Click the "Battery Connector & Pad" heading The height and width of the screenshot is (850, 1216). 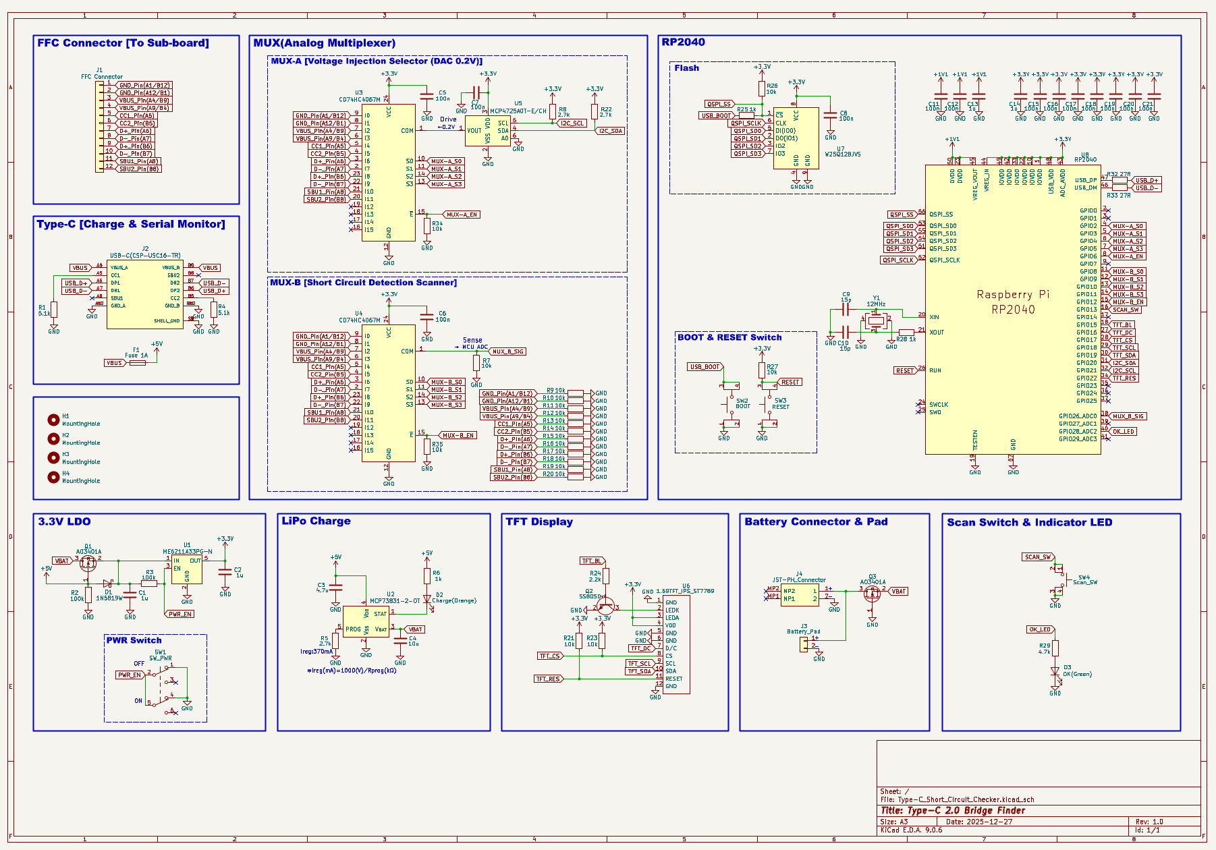click(815, 521)
